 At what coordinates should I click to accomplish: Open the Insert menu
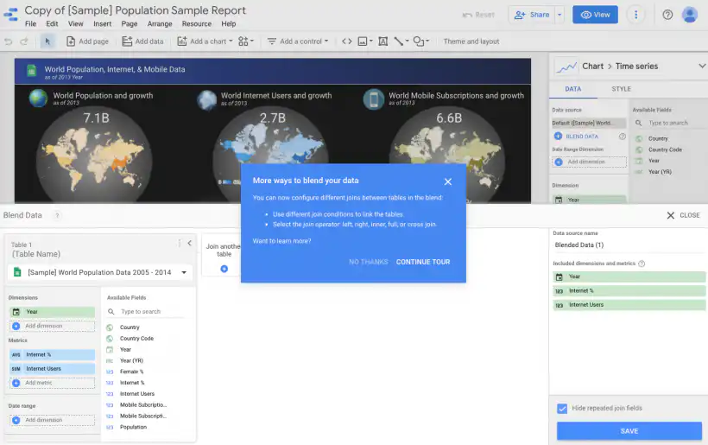[102, 24]
